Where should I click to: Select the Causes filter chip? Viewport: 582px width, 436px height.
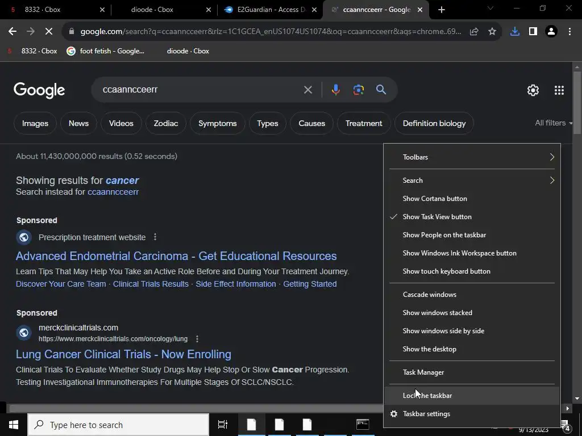(x=312, y=123)
